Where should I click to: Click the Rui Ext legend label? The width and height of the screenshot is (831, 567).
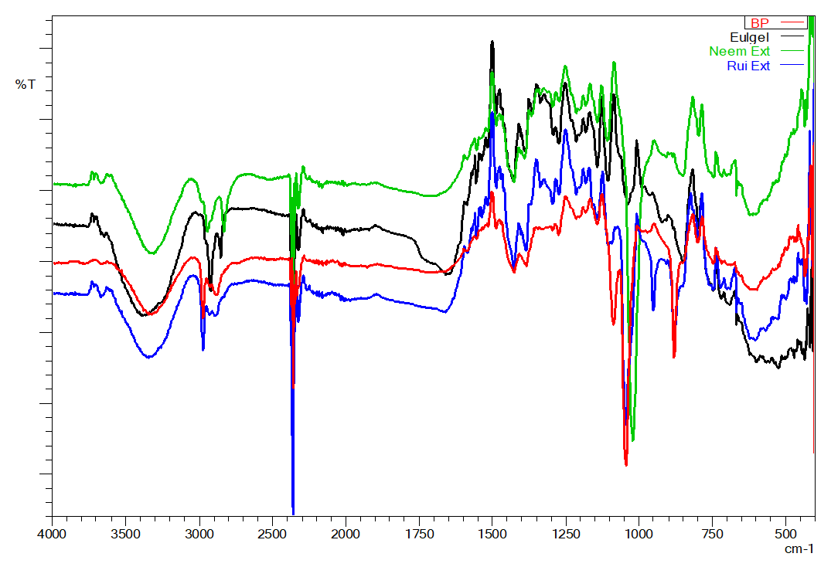click(748, 66)
